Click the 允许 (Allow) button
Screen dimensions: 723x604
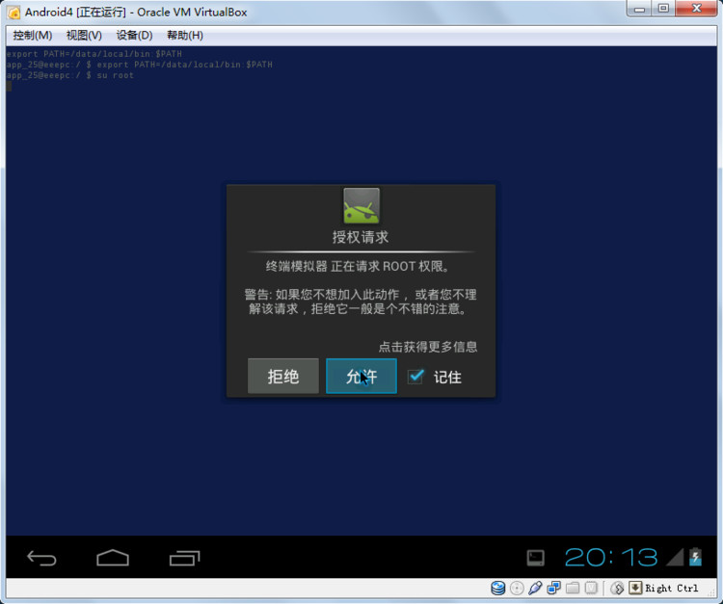[361, 377]
